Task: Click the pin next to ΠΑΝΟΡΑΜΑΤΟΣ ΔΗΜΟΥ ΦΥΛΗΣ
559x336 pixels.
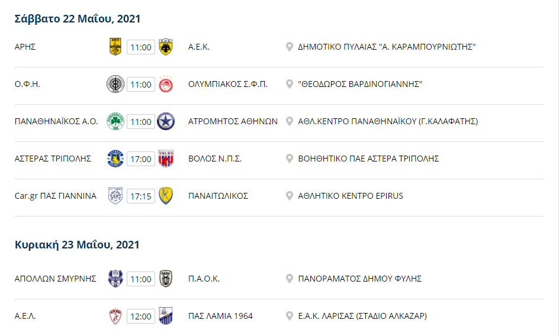Action: click(x=290, y=279)
